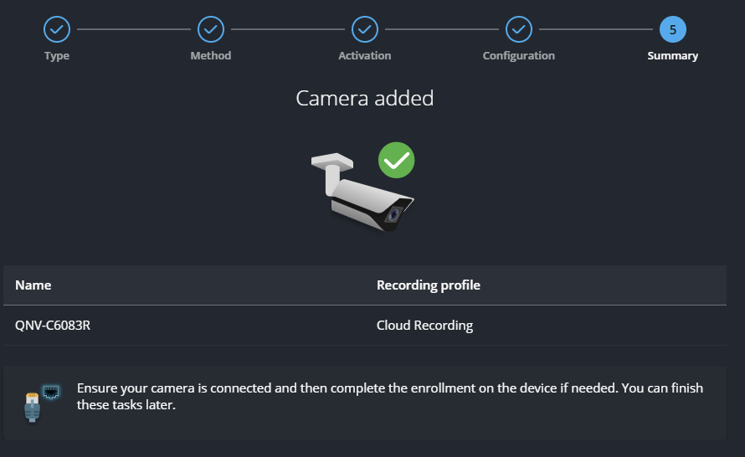Click the bullet camera illustration

click(360, 193)
